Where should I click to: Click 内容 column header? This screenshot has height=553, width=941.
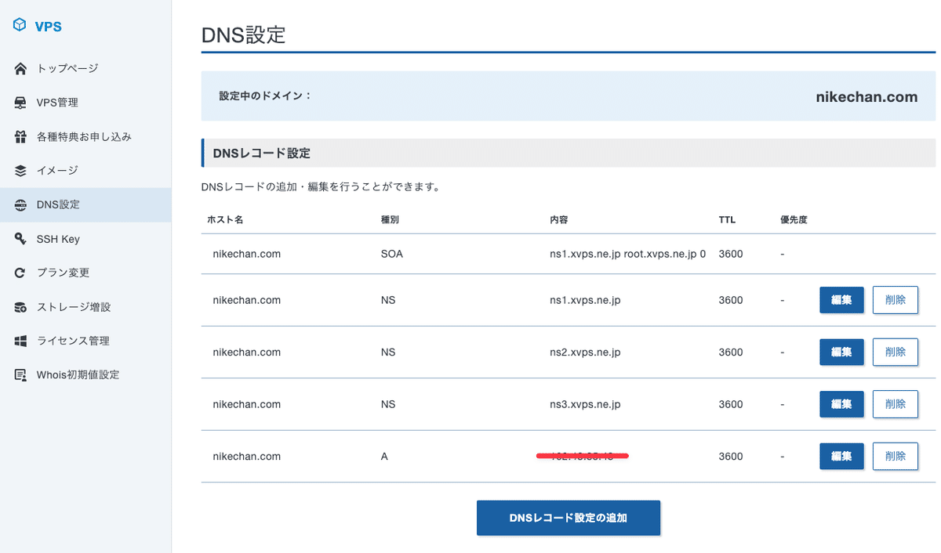(x=559, y=220)
